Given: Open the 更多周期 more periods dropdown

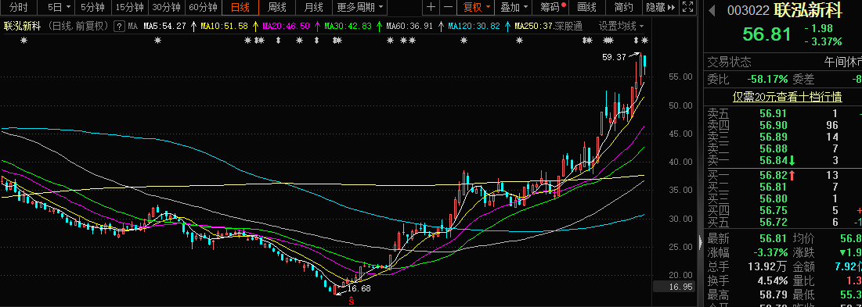Looking at the screenshot, I should (360, 7).
